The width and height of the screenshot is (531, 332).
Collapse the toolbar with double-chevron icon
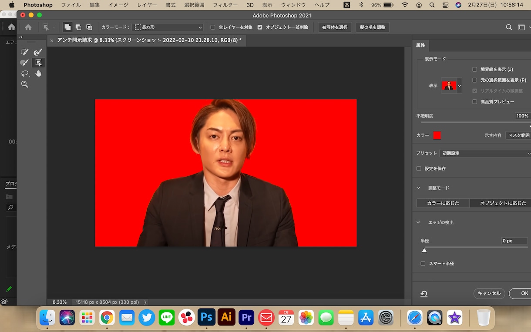click(x=20, y=37)
